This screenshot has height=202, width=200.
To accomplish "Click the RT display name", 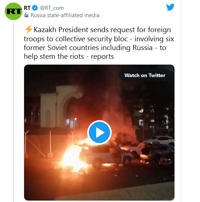I will point(27,8).
